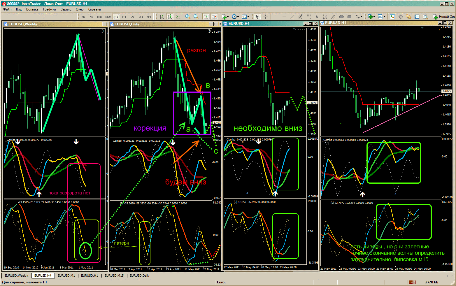Switch to candlestick chart mode

(x=170, y=17)
